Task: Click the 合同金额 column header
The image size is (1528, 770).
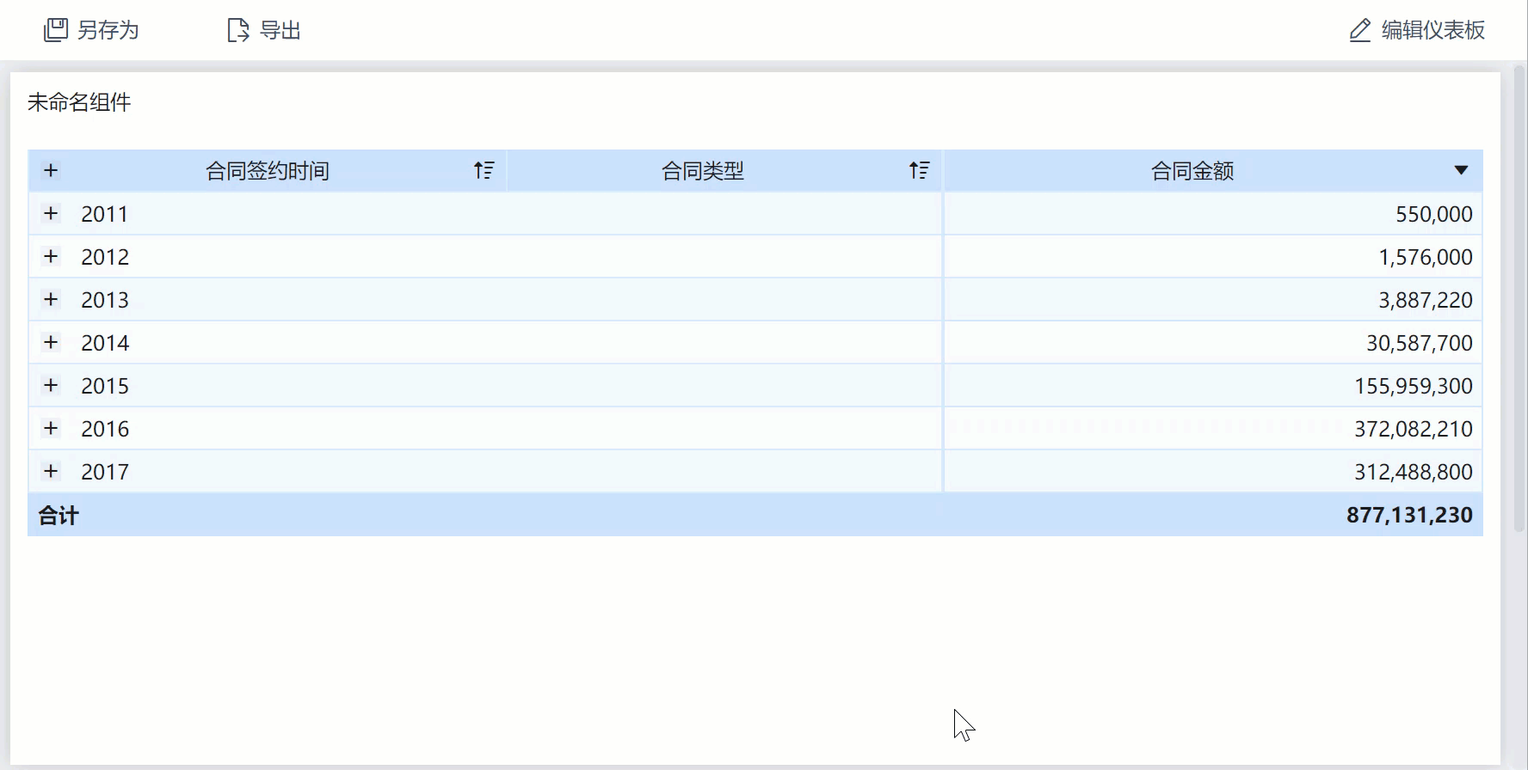Action: [1192, 171]
